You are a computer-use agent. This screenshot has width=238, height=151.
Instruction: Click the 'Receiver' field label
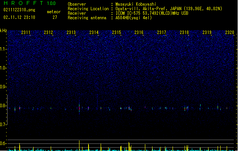tap(77, 13)
